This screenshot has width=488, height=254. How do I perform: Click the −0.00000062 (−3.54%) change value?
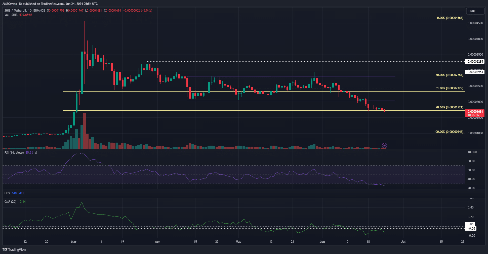pyautogui.click(x=138, y=11)
